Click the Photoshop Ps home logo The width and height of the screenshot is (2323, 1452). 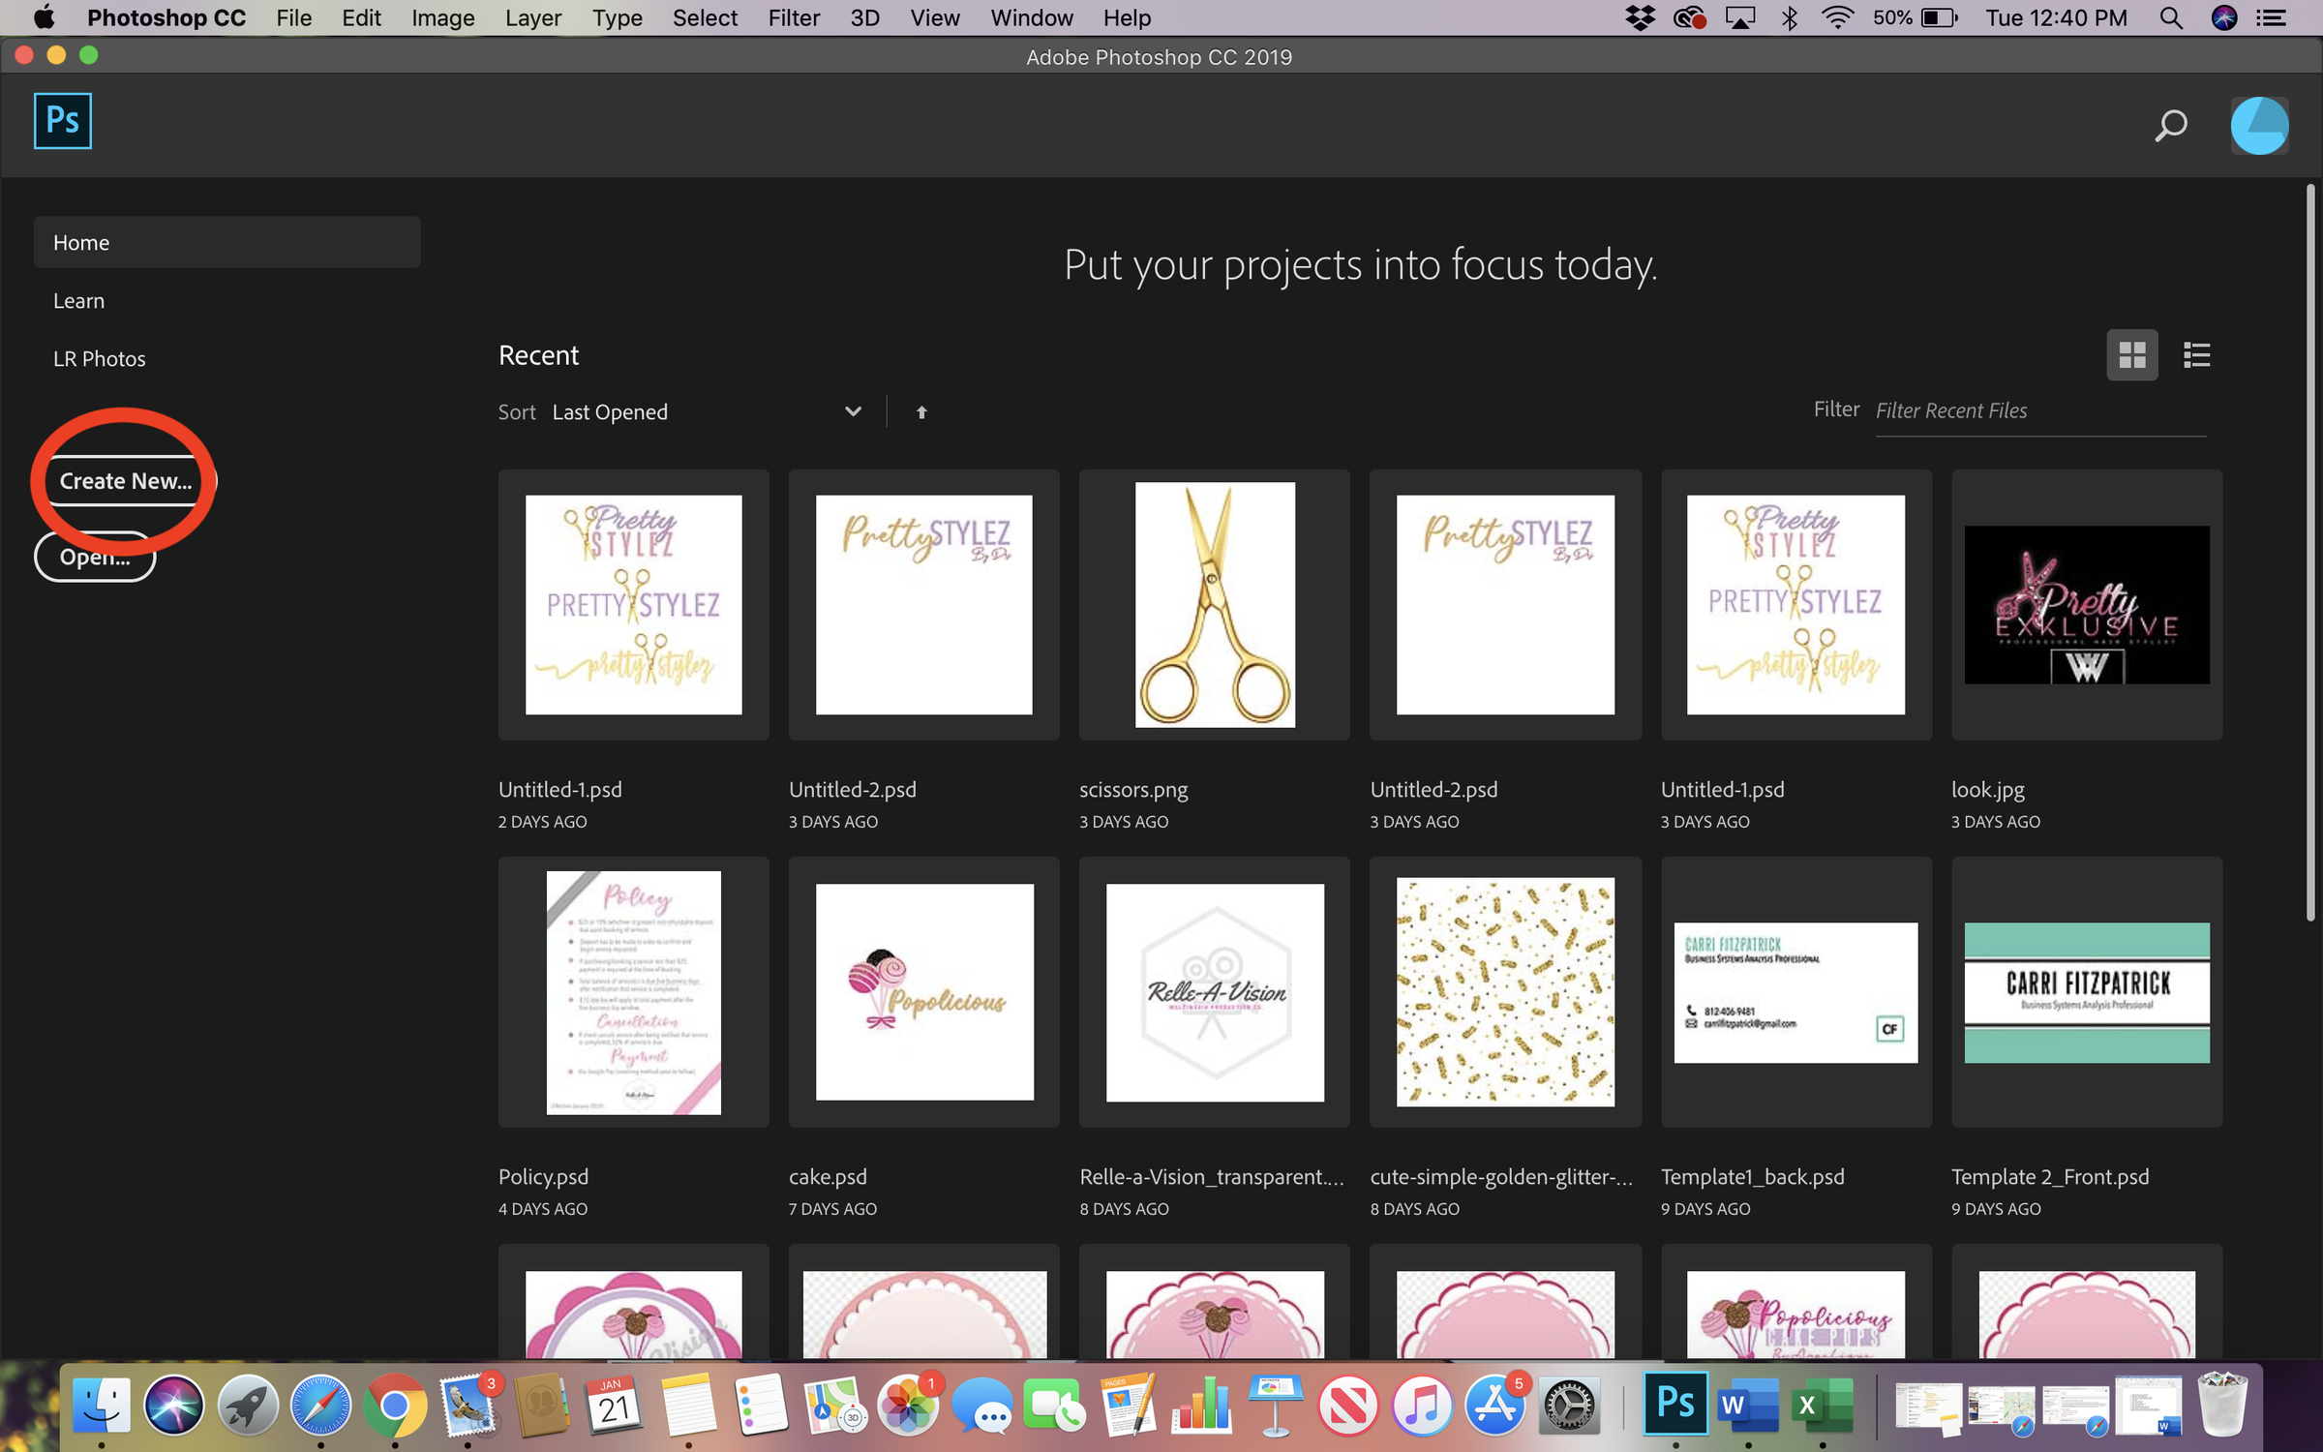click(63, 121)
